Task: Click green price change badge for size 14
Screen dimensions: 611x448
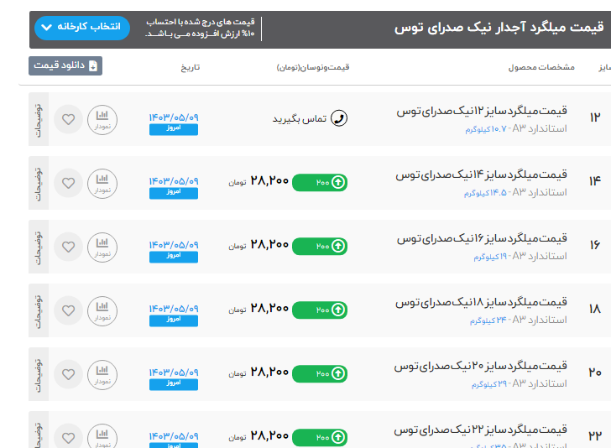Action: pos(319,182)
